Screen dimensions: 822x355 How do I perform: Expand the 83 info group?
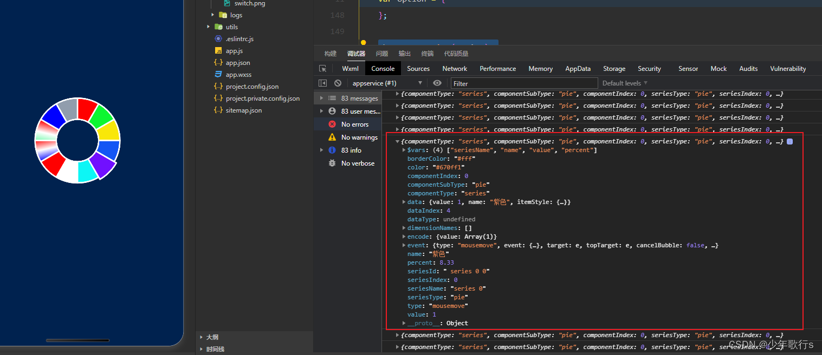(321, 150)
